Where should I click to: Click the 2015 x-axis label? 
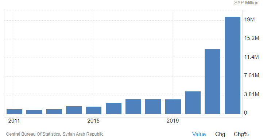coord(93,121)
